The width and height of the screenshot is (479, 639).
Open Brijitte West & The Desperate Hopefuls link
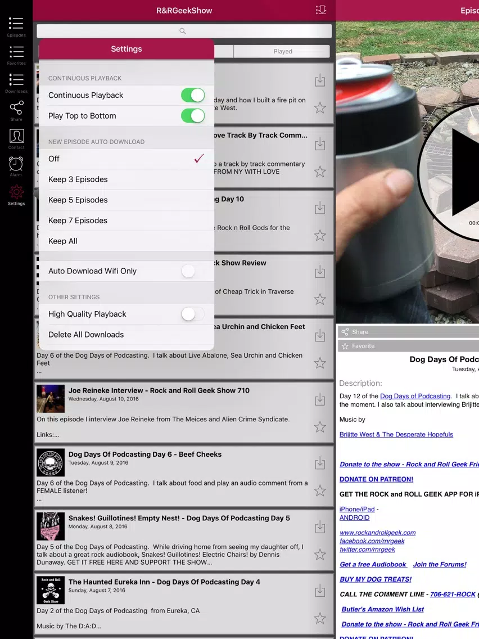(396, 434)
